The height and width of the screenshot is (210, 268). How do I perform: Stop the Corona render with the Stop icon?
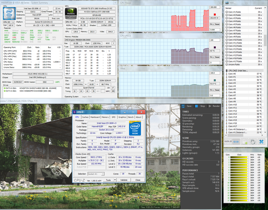pos(196,106)
